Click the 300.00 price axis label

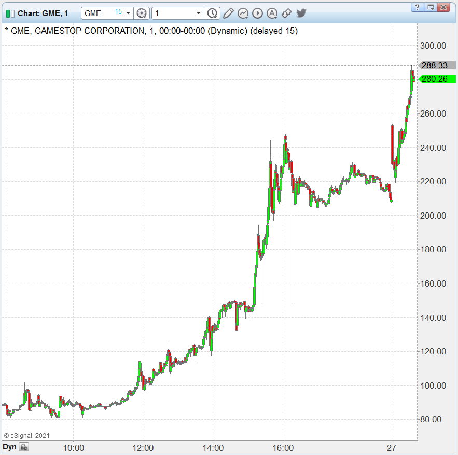click(433, 46)
